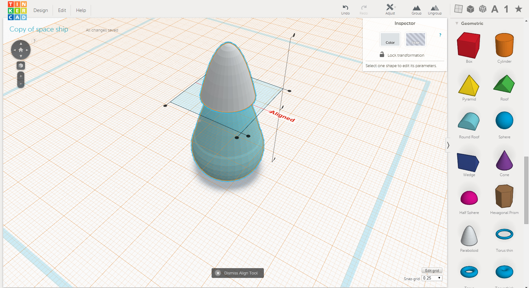Pick the purple Cone shape
Viewport: 529px width, 288px height.
coord(504,160)
